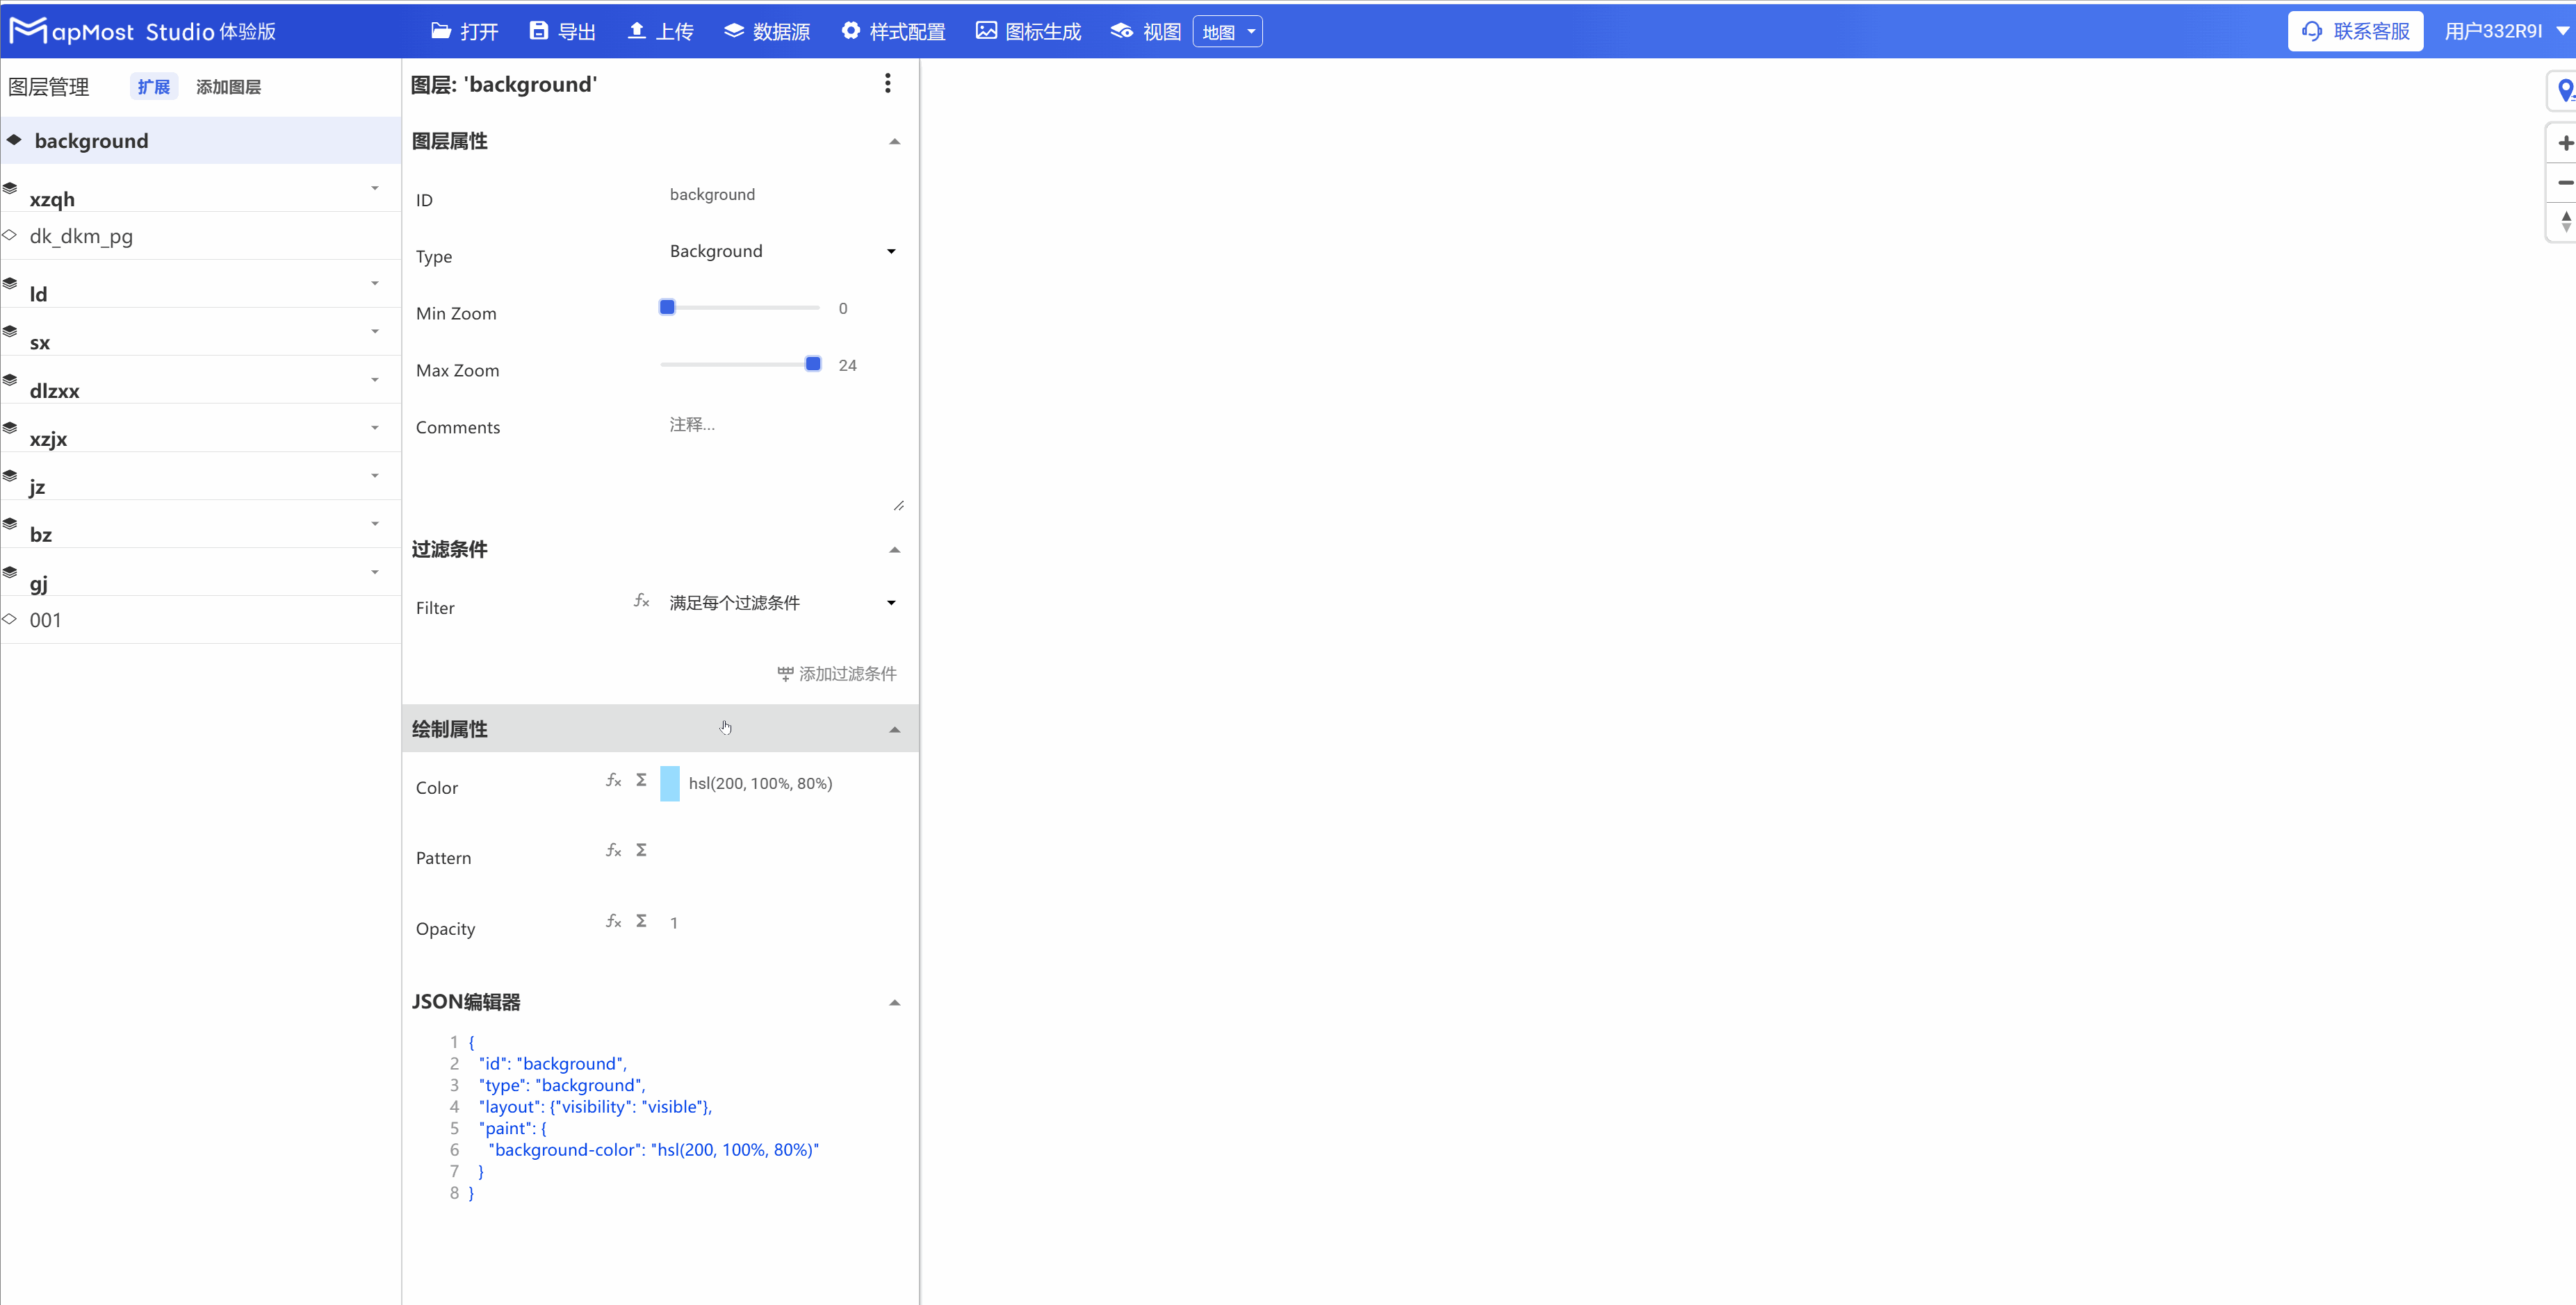Image resolution: width=2576 pixels, height=1305 pixels.
Task: Click the 添加过滤条件 button
Action: (x=837, y=674)
